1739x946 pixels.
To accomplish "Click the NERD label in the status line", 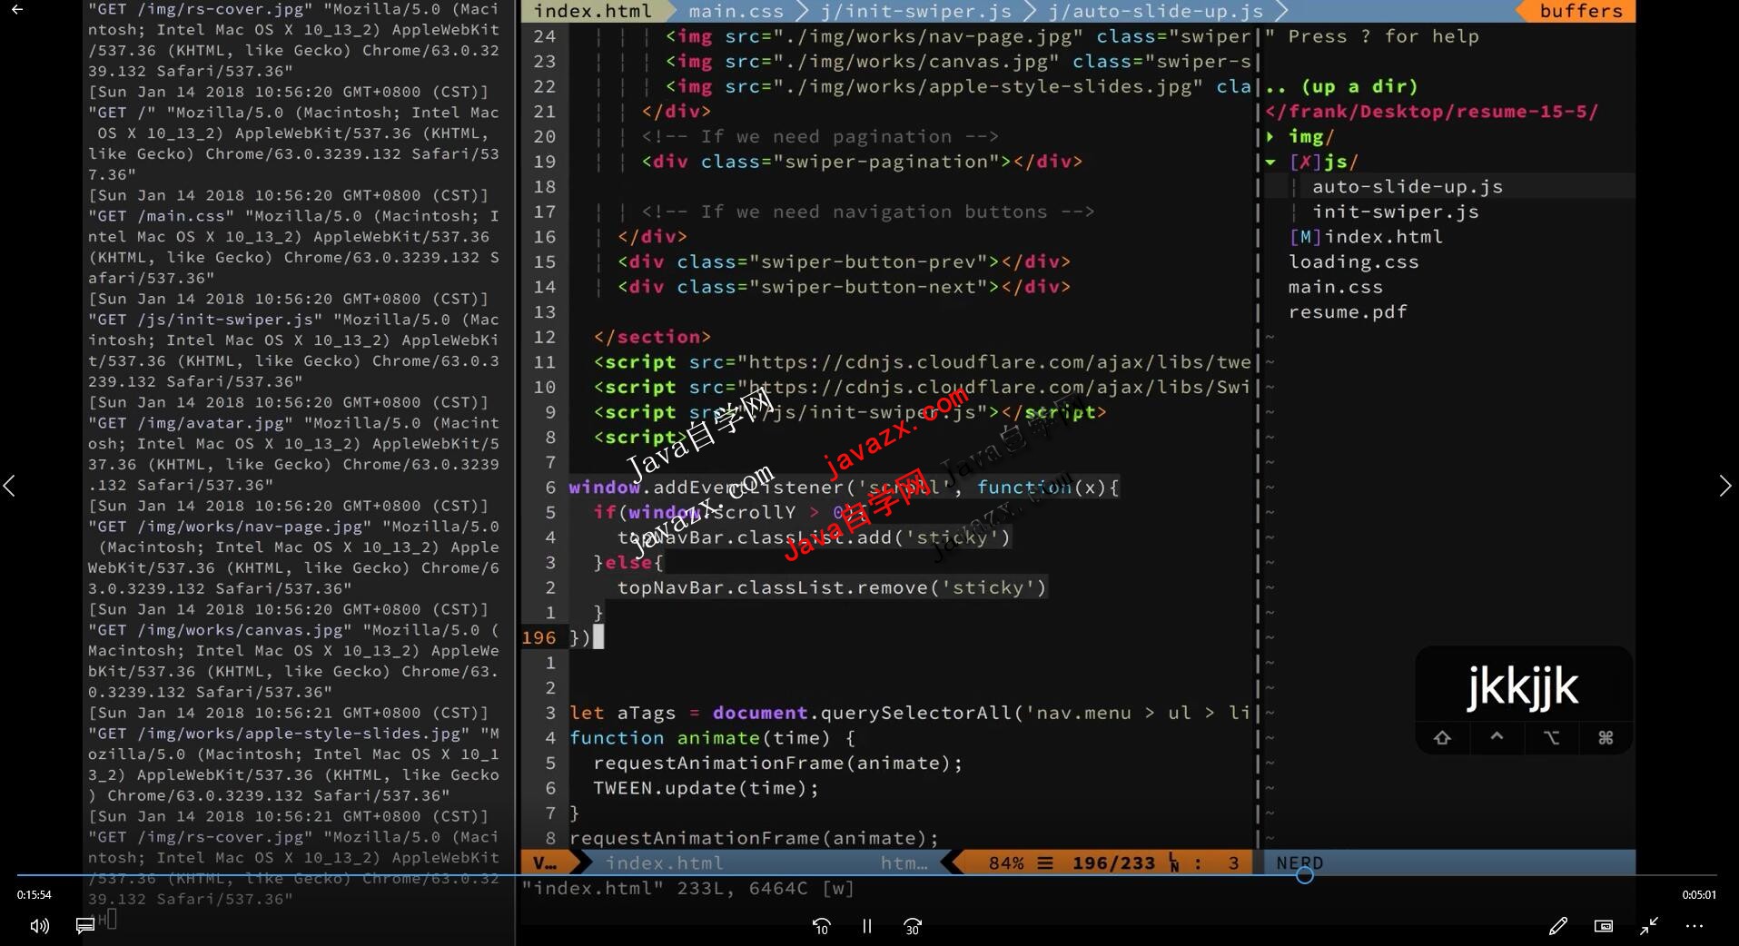I will coord(1299,862).
